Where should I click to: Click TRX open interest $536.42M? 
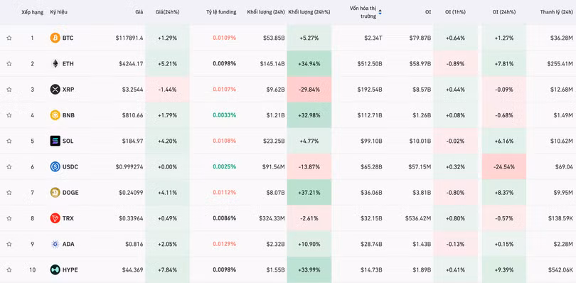coord(418,218)
